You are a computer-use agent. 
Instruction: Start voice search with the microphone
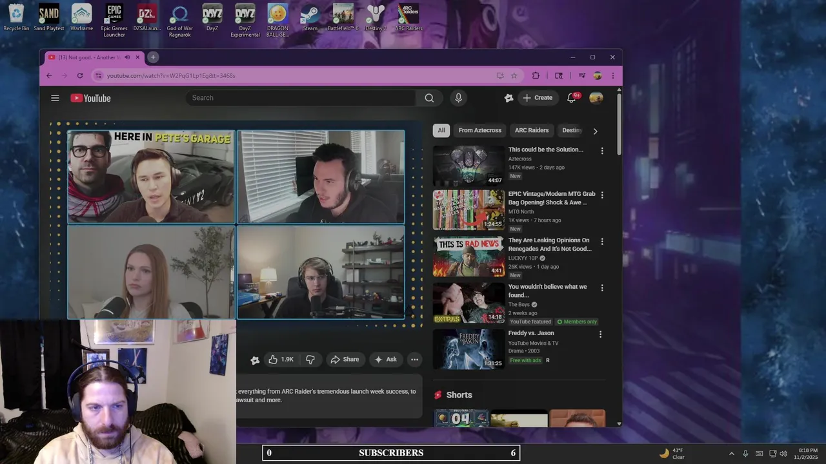[458, 98]
